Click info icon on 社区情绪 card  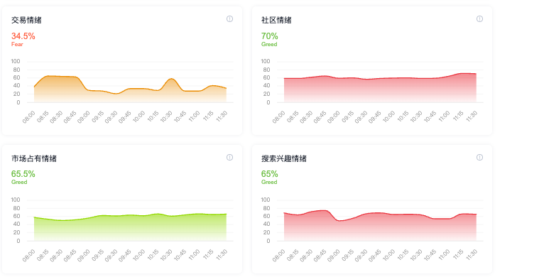479,19
